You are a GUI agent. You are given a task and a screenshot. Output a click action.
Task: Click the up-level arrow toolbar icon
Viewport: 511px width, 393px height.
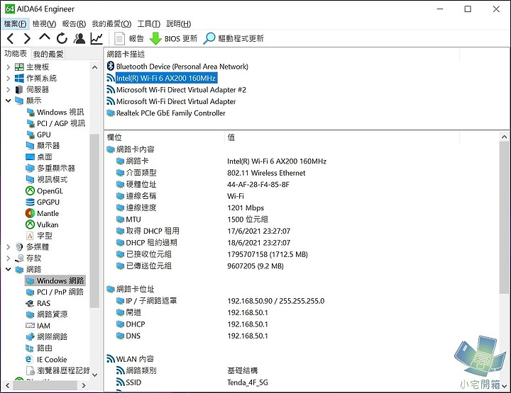[45, 38]
